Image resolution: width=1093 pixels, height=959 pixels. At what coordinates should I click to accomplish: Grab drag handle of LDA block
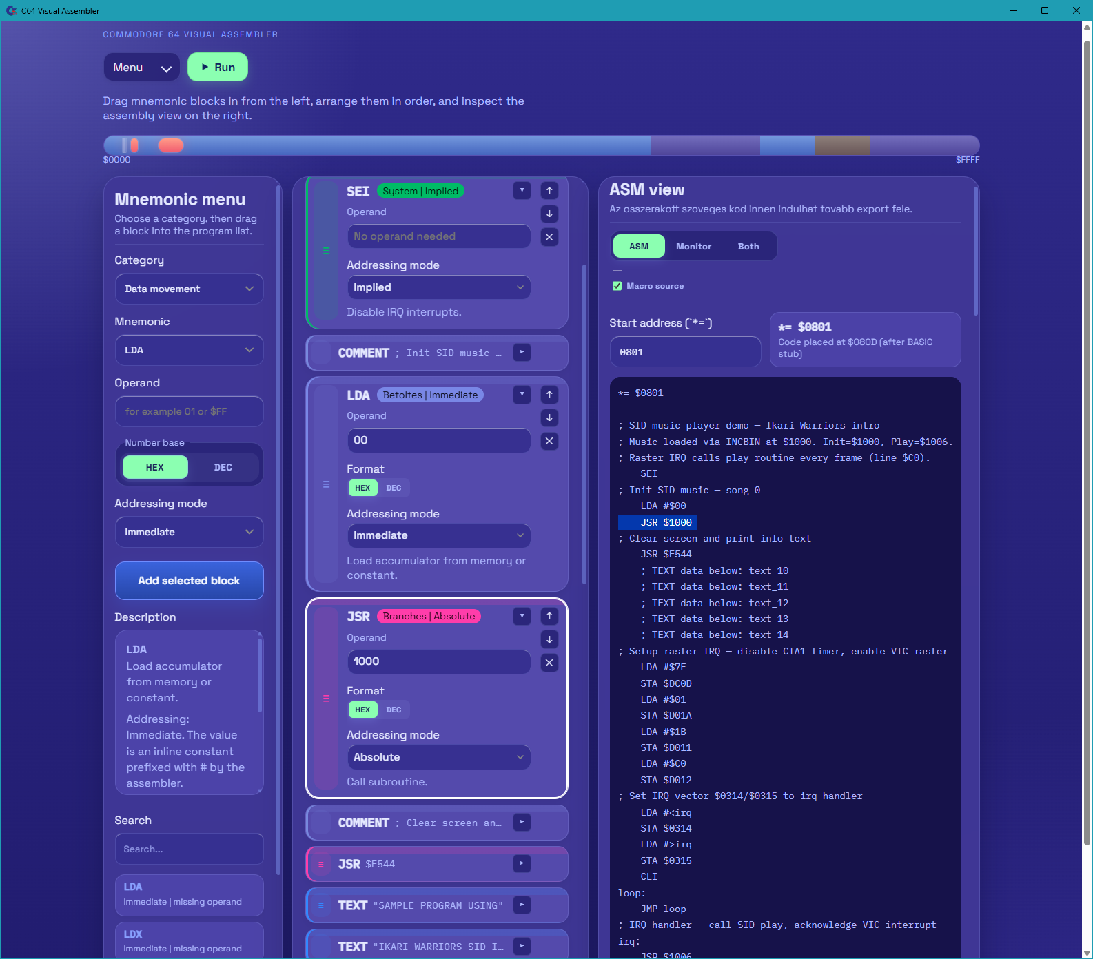[326, 485]
